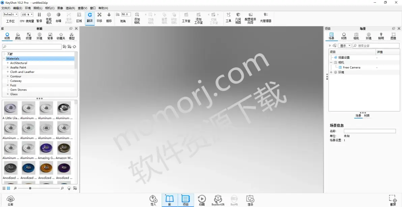This screenshot has height=207, width=402.
Task: Open the 编辑(E) menu
Action: pos(18,8)
